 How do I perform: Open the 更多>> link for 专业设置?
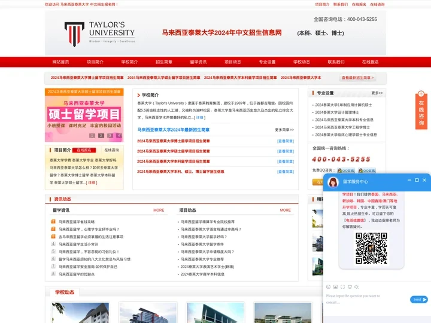(x=377, y=93)
